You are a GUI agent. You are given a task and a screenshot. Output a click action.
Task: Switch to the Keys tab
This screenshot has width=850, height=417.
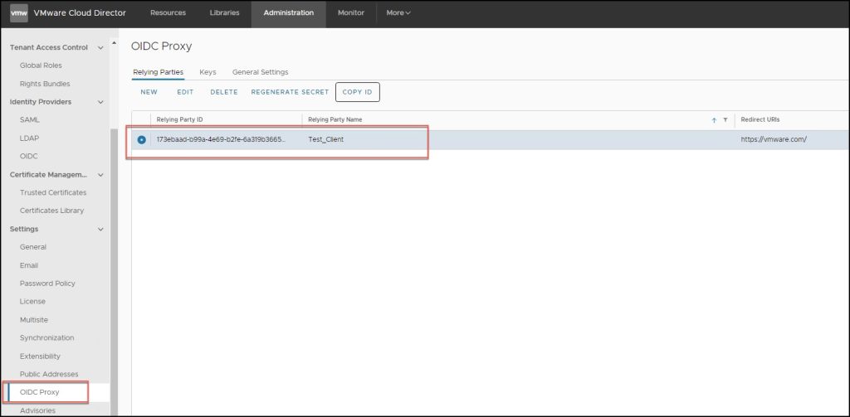pyautogui.click(x=208, y=72)
